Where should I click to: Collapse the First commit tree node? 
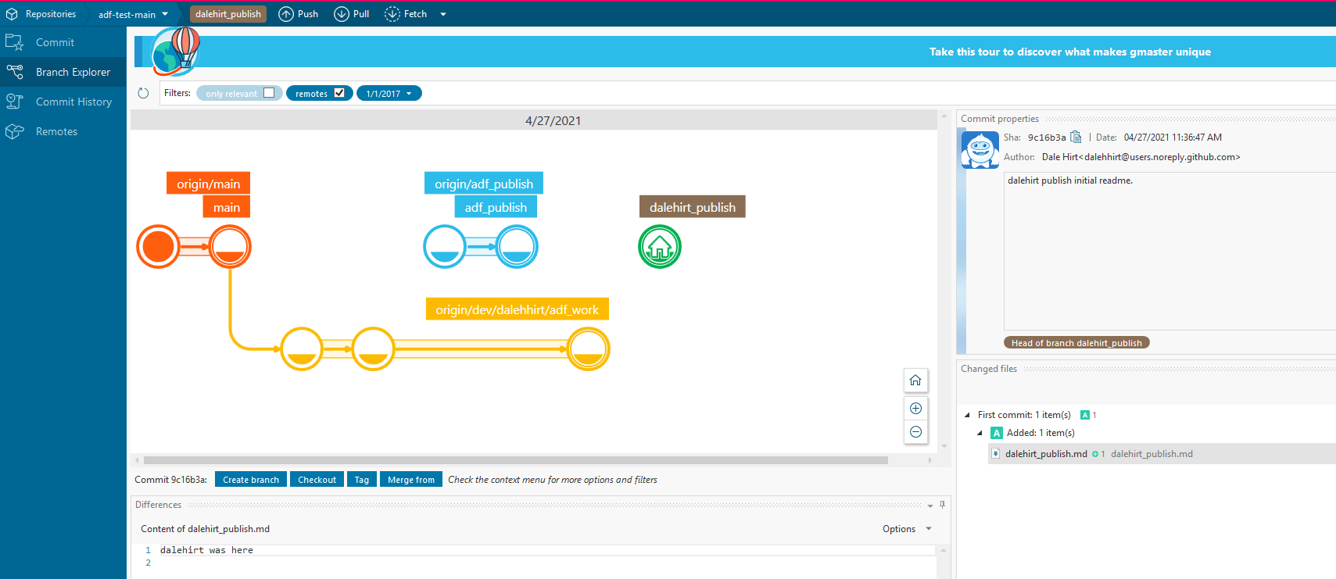(967, 415)
